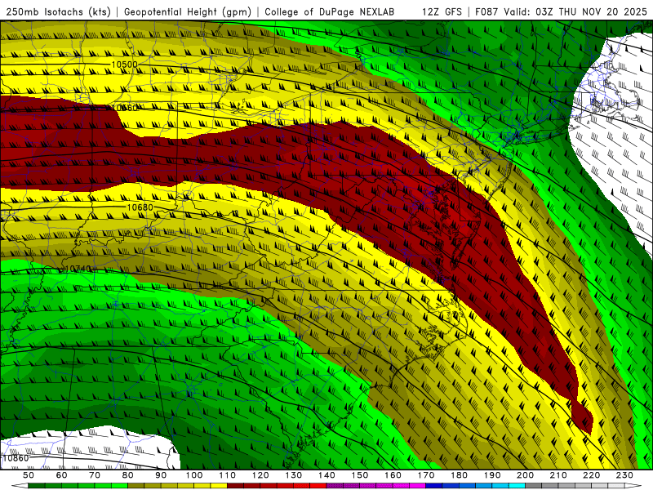Click the 10560 height contour label

[125, 108]
